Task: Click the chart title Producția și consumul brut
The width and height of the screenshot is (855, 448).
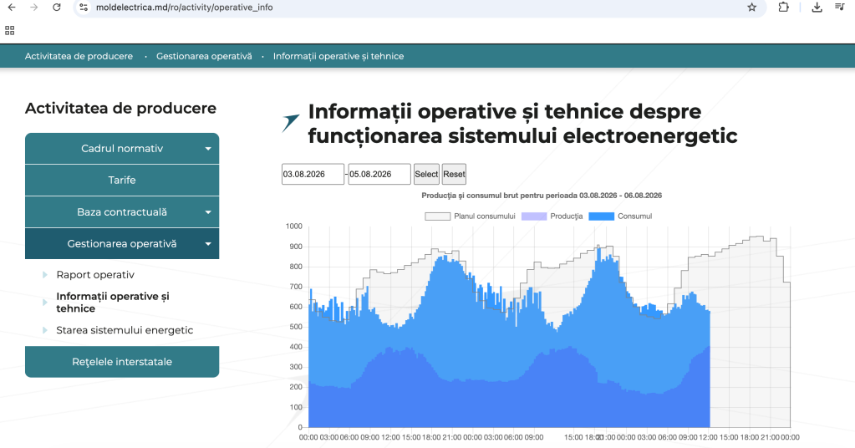Action: tap(542, 195)
